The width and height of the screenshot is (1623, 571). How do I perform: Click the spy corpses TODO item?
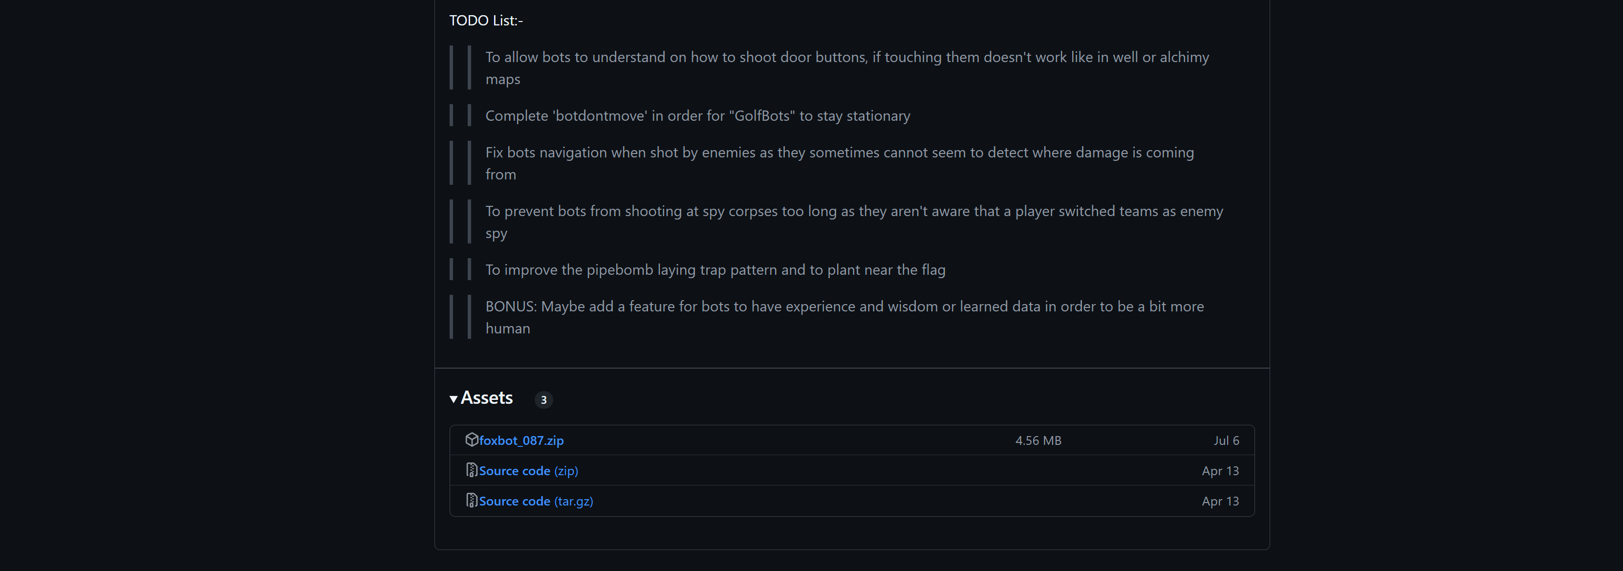click(854, 211)
